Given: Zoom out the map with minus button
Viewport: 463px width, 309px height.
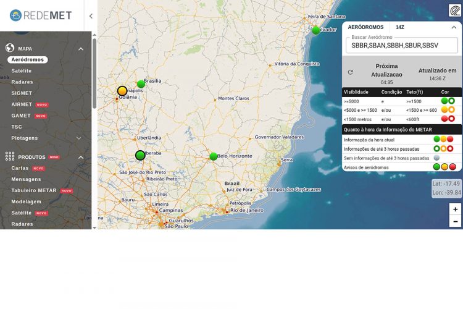Looking at the screenshot, I should pyautogui.click(x=456, y=222).
